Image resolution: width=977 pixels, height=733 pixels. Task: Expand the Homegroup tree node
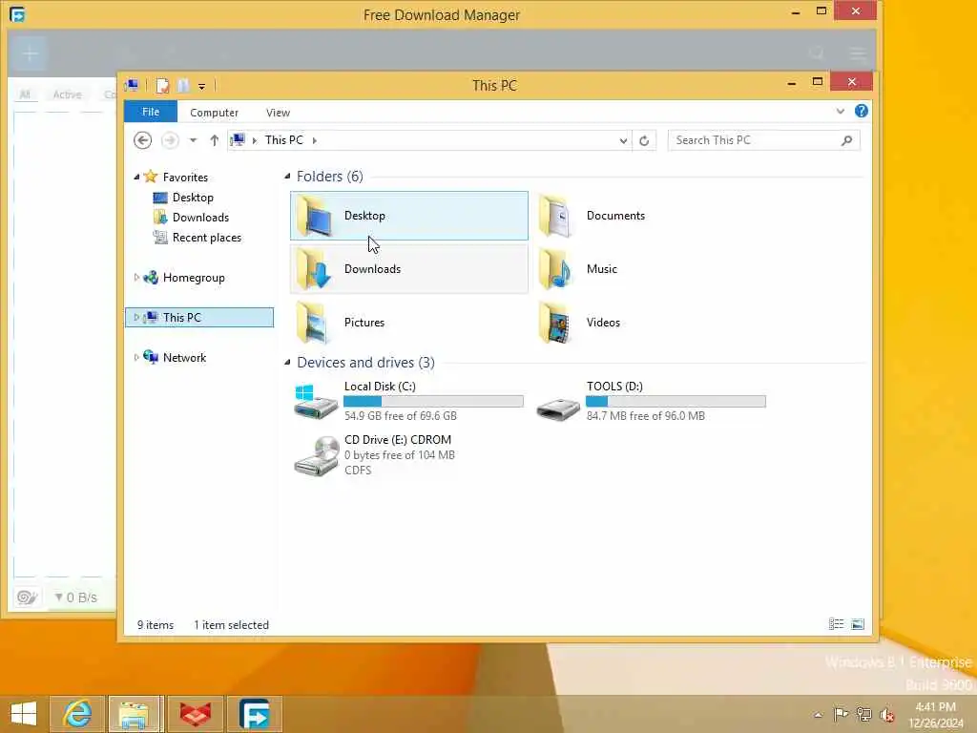pyautogui.click(x=135, y=278)
